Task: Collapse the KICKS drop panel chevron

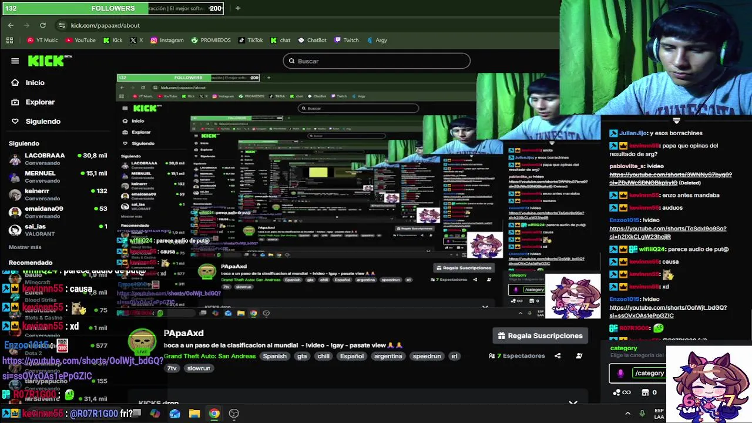Action: click(x=573, y=403)
